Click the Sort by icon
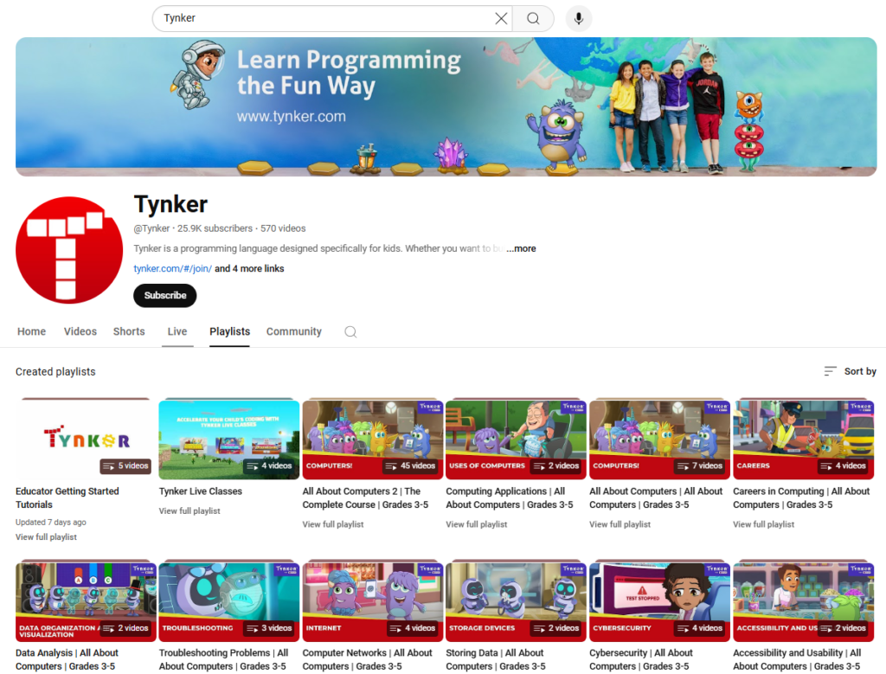This screenshot has height=674, width=886. pyautogui.click(x=830, y=371)
